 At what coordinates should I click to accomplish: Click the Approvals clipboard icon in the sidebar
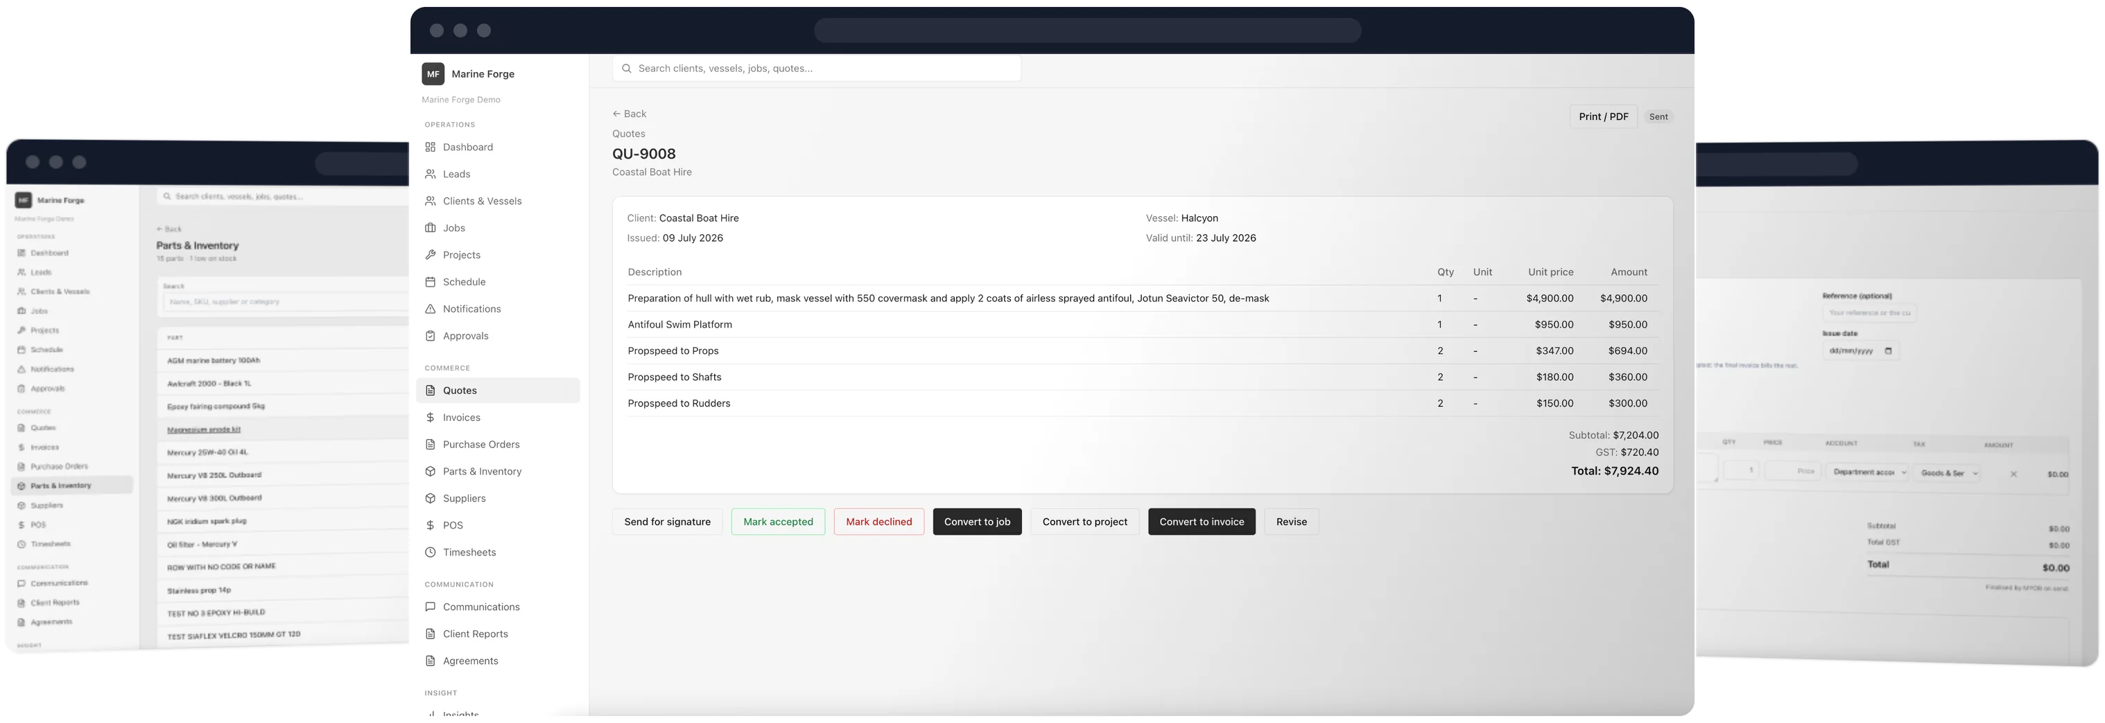click(x=430, y=335)
